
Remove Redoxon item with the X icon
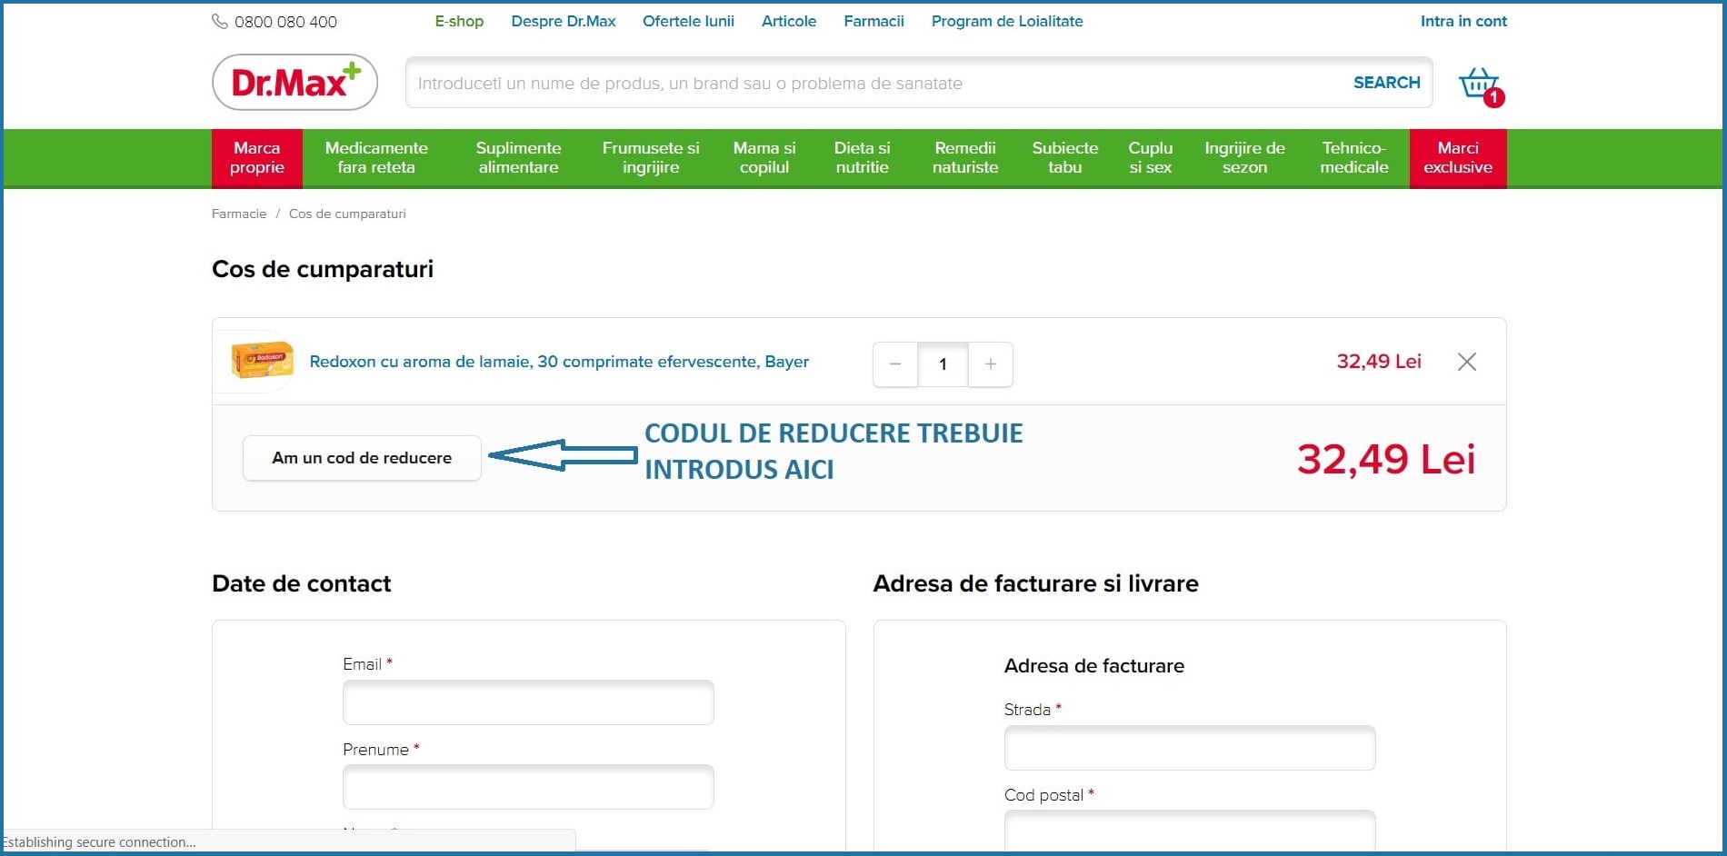point(1466,362)
